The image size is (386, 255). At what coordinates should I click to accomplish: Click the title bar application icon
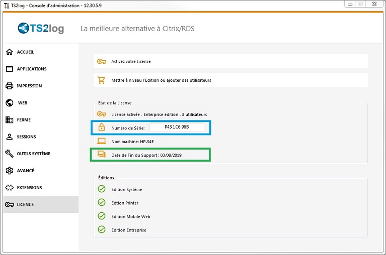(7, 6)
